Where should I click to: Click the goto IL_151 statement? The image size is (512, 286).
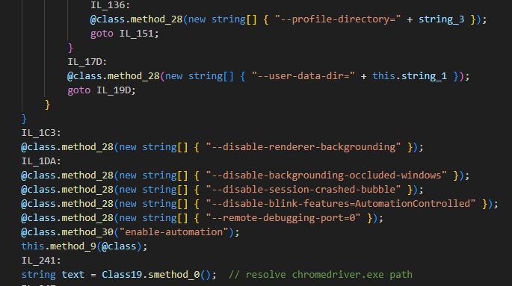point(124,34)
